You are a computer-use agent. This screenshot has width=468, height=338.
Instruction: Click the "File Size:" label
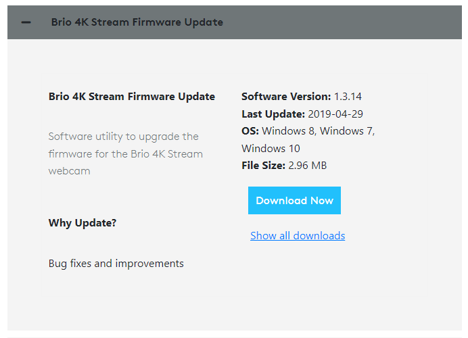pyautogui.click(x=263, y=166)
